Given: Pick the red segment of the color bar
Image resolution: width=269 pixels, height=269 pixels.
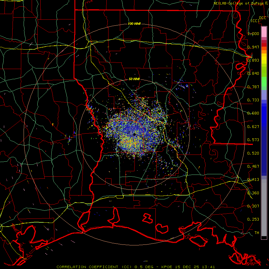Looking at the screenshot, I should [264, 45].
